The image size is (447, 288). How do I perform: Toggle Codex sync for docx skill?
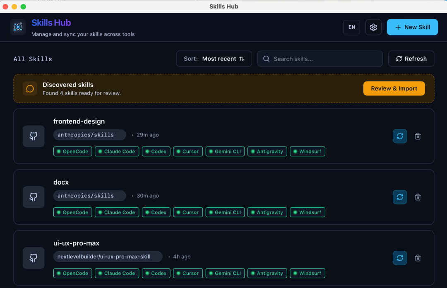156,212
